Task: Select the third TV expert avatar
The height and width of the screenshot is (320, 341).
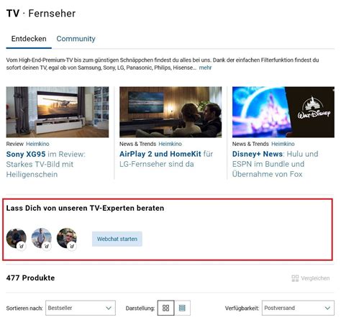Action: click(x=67, y=238)
